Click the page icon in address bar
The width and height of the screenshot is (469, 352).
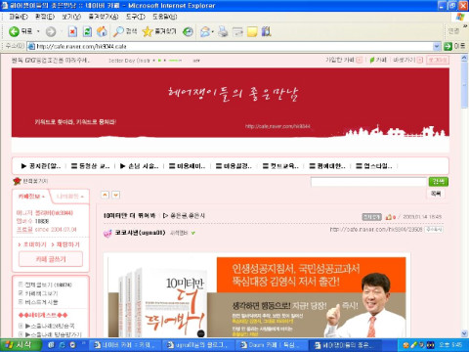[31, 47]
